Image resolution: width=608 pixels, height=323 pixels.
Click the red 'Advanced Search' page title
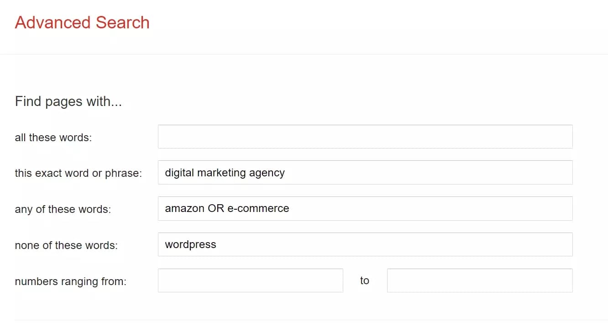coord(82,22)
